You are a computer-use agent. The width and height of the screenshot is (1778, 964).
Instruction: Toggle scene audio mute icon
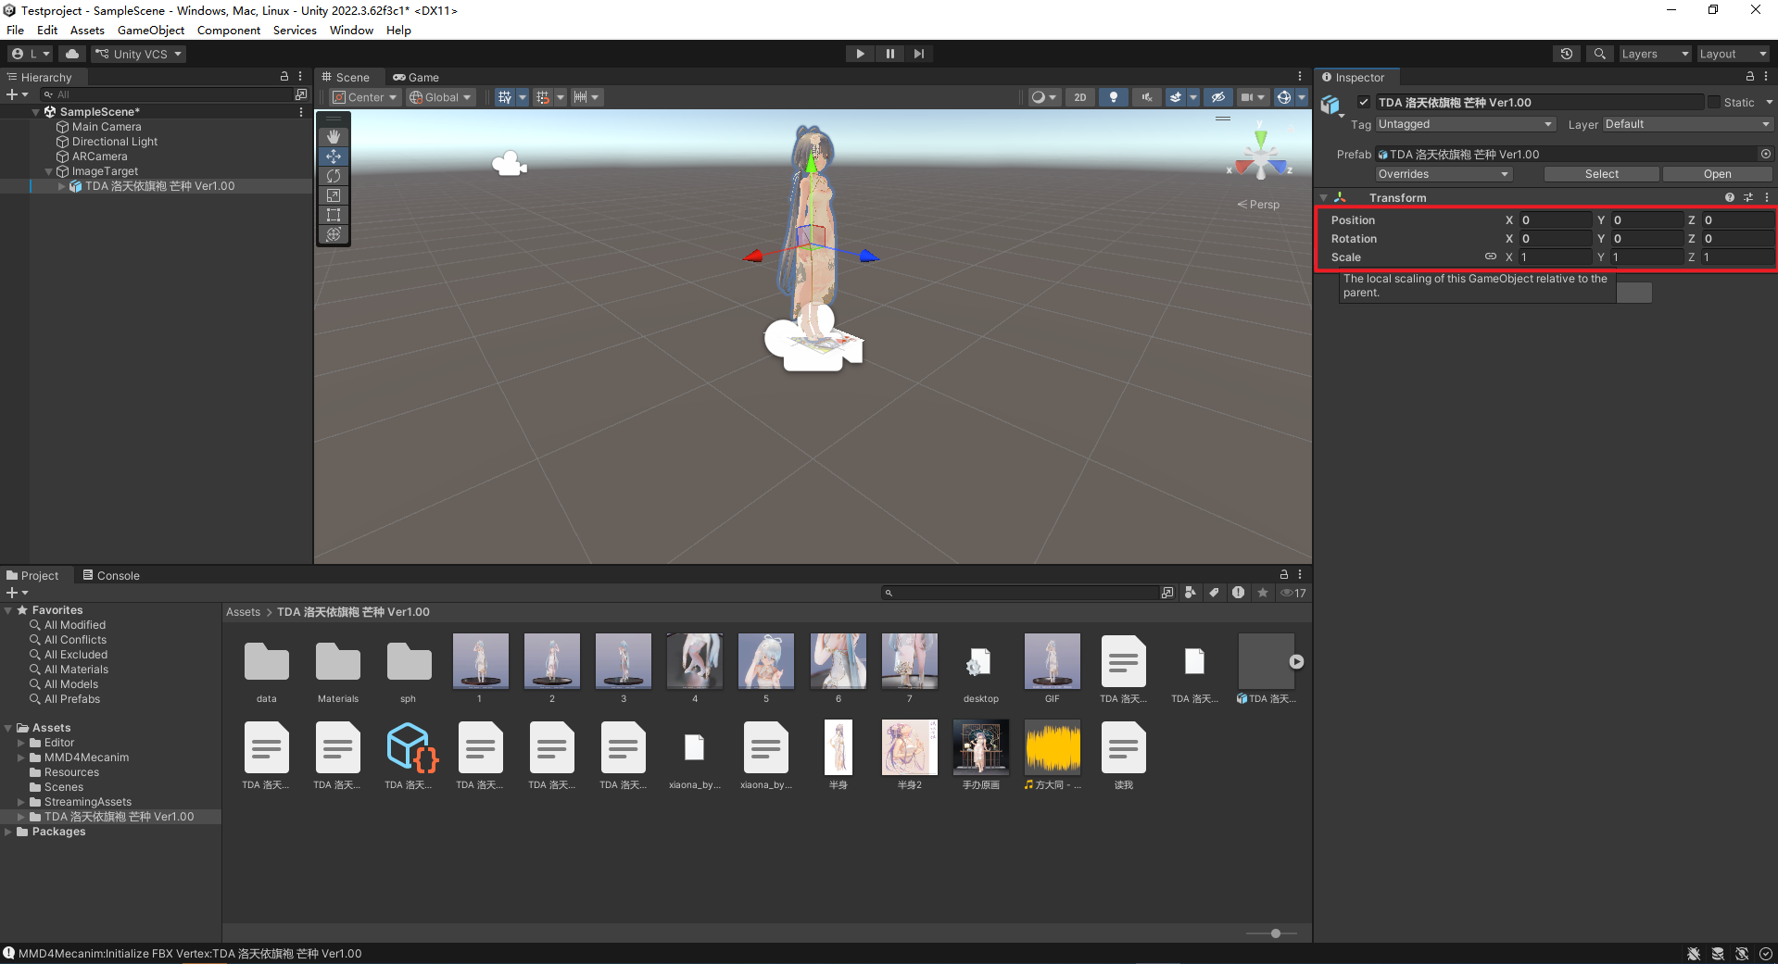[1147, 97]
